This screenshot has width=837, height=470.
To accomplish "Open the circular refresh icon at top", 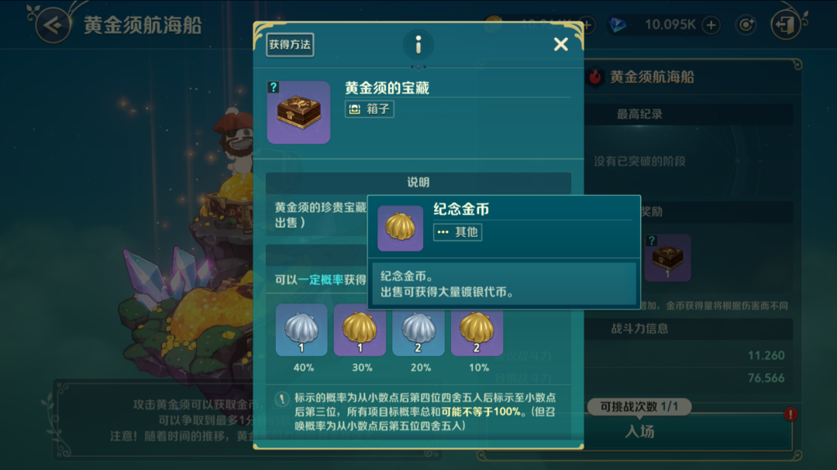I will point(746,25).
